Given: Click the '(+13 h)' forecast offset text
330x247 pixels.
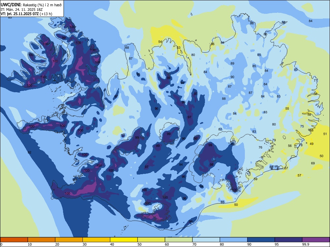Looking at the screenshot, I should (x=46, y=14).
